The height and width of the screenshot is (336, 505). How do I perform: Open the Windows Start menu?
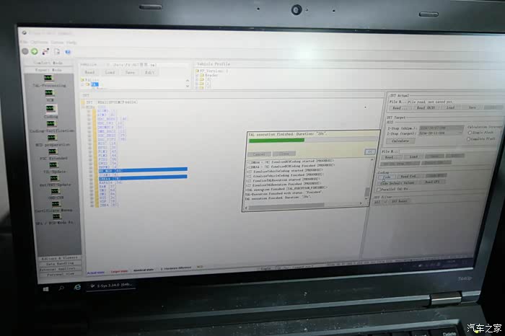45,289
